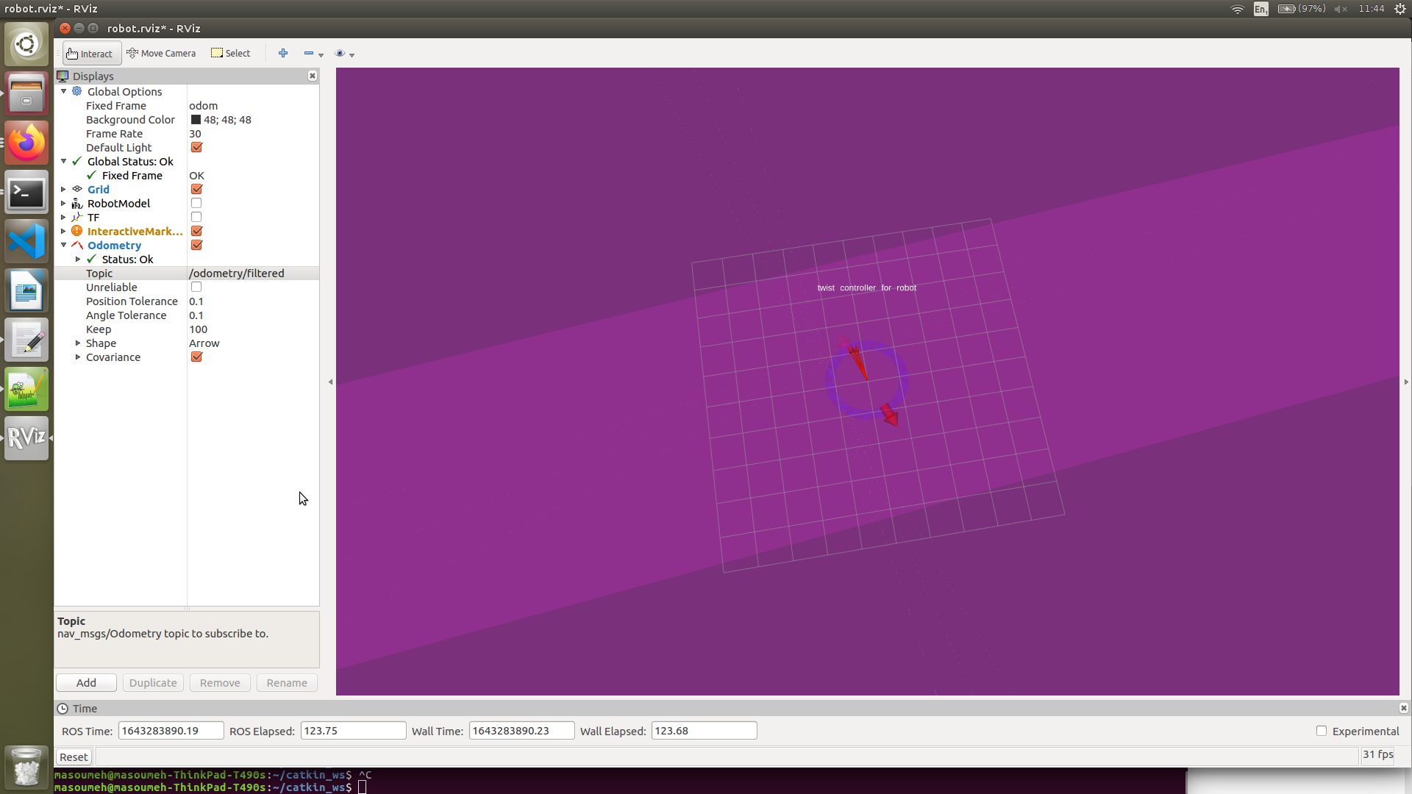The width and height of the screenshot is (1412, 794).
Task: Click the TF axes icon
Action: point(77,217)
